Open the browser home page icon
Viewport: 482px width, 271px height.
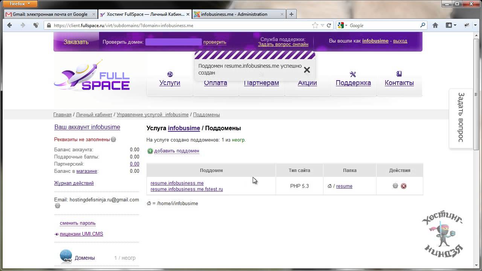pyautogui.click(x=435, y=25)
